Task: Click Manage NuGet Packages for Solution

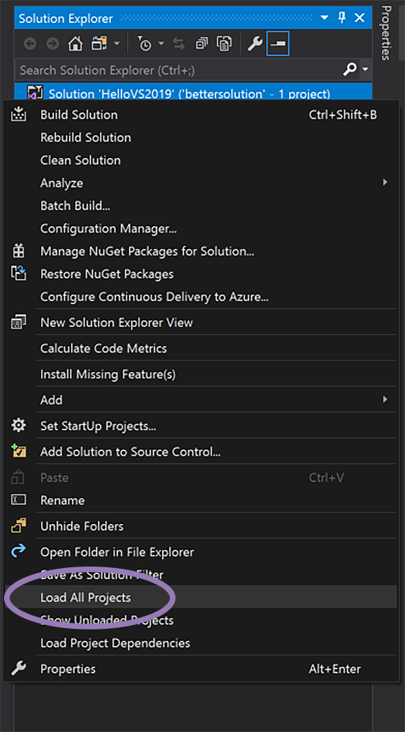Action: pyautogui.click(x=147, y=251)
